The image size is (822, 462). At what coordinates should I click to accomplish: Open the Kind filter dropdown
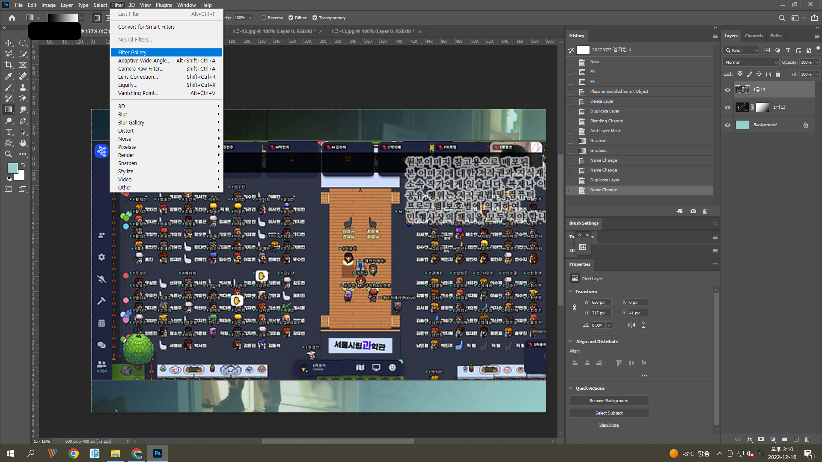741,50
